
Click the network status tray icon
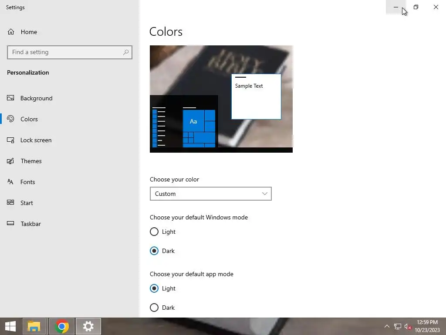tap(397, 326)
